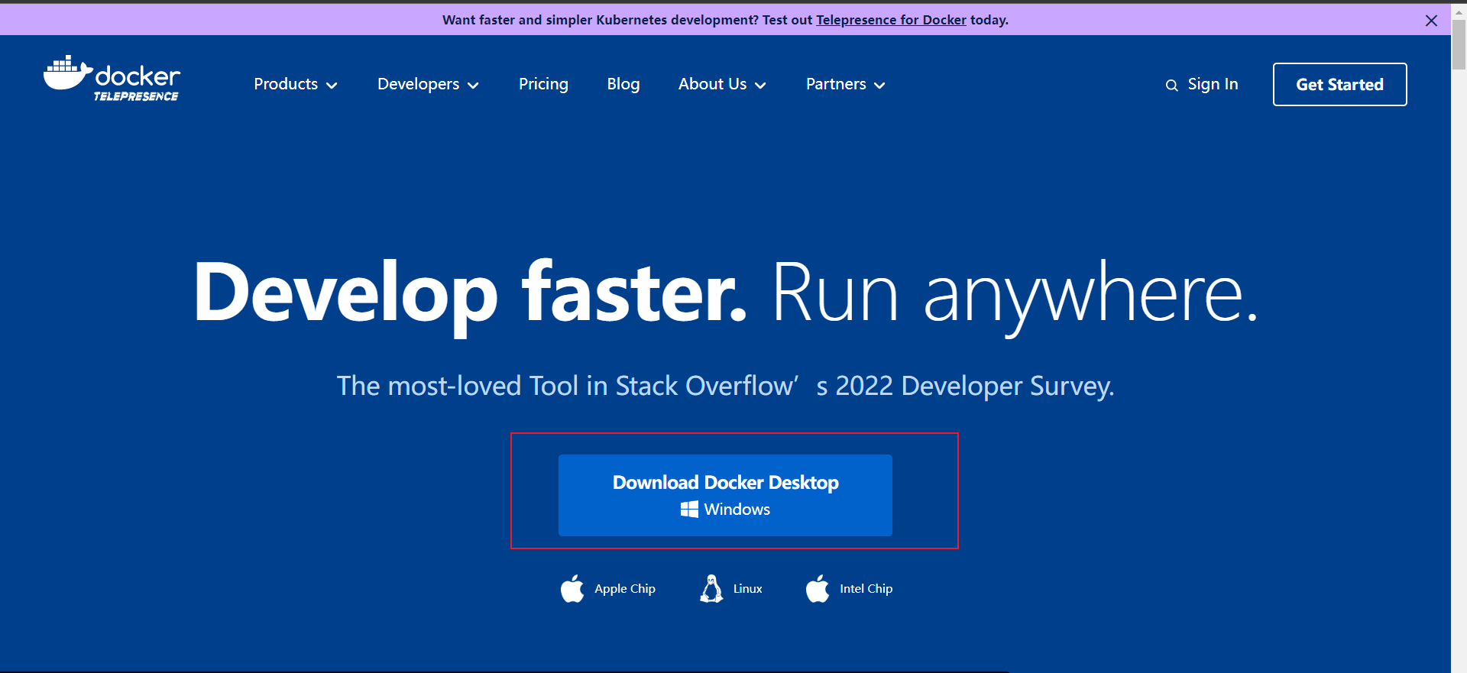Click the Windows logo in download button

(689, 510)
